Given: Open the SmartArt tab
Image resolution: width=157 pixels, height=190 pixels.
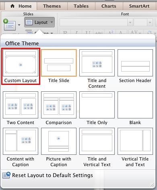Looking at the screenshot, I should 139,6.
